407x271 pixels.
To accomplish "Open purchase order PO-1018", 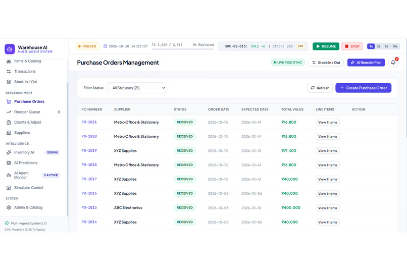I will click(x=89, y=165).
